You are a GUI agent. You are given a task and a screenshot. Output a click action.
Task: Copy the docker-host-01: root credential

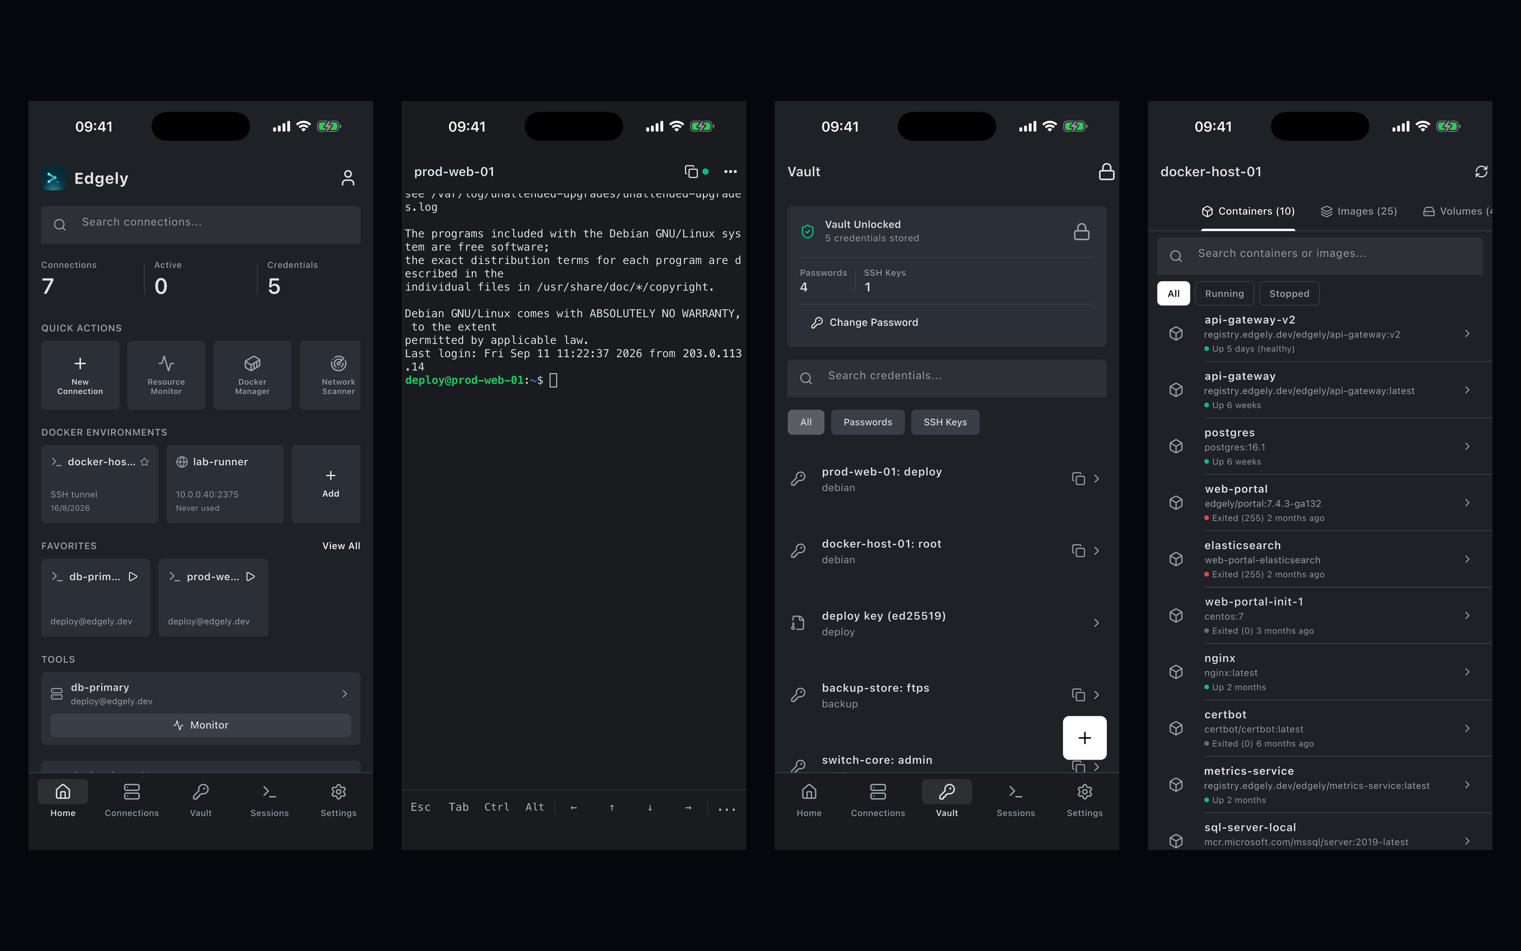tap(1078, 551)
